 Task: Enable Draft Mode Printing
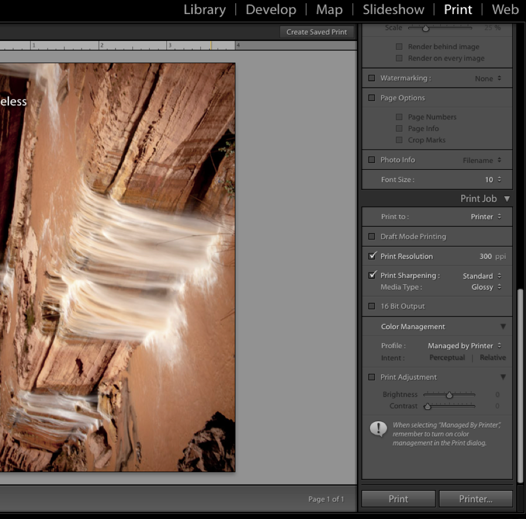coord(372,236)
